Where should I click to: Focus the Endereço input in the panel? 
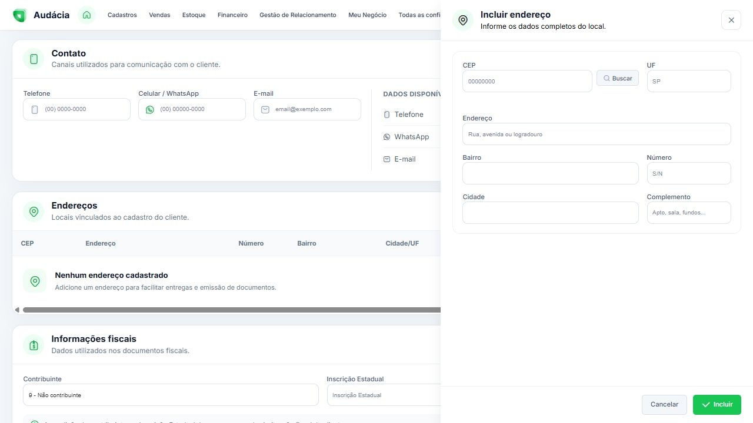point(597,134)
